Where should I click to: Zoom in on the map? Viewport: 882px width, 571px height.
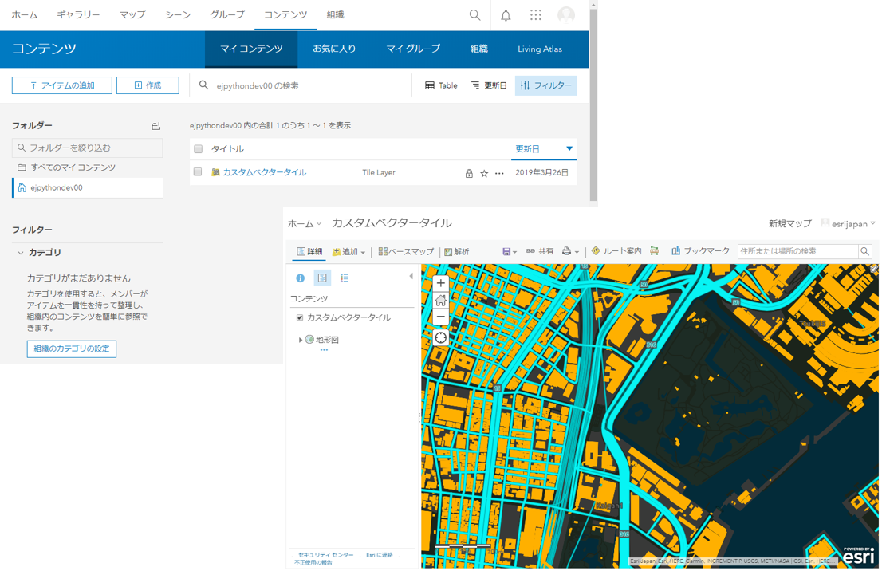(x=440, y=284)
